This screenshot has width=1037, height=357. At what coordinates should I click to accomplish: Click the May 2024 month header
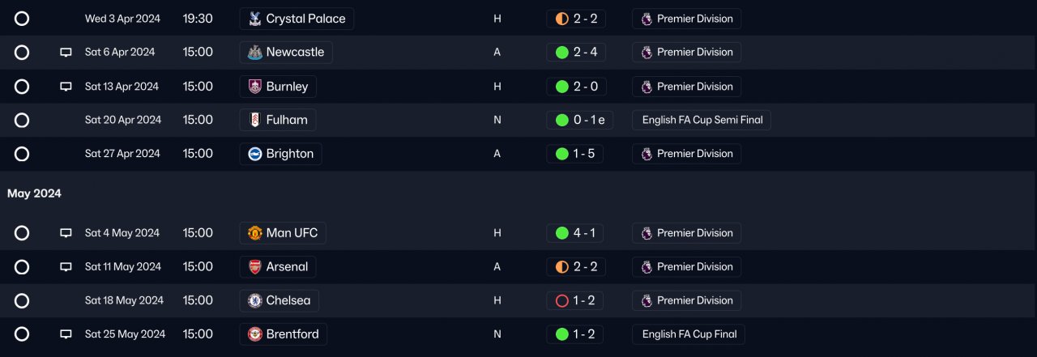(x=34, y=193)
